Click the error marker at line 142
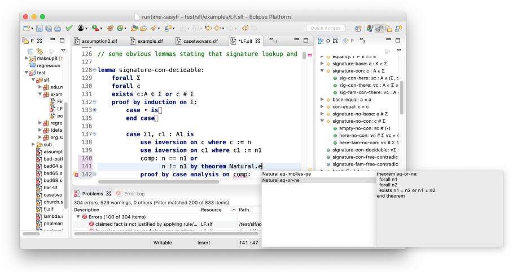 76,175
